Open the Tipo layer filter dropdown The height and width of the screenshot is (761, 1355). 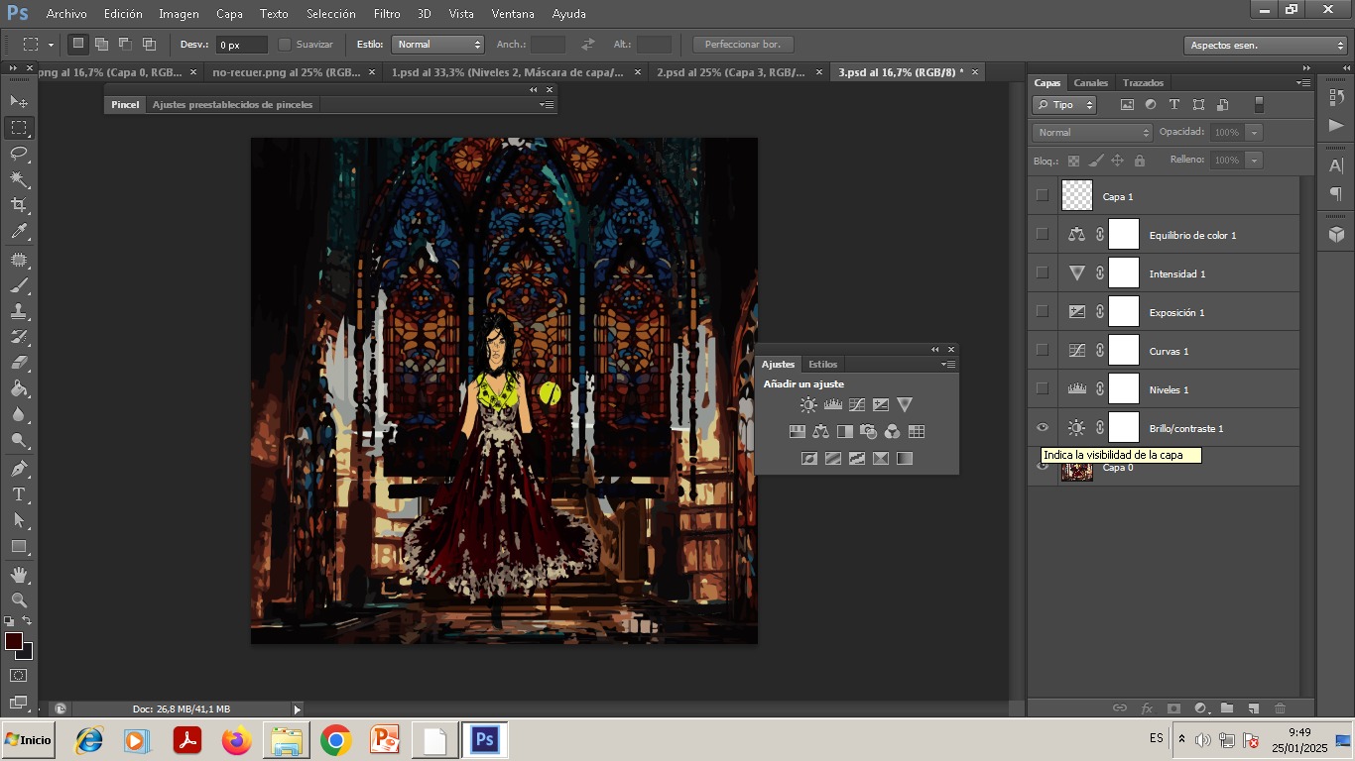tap(1064, 105)
